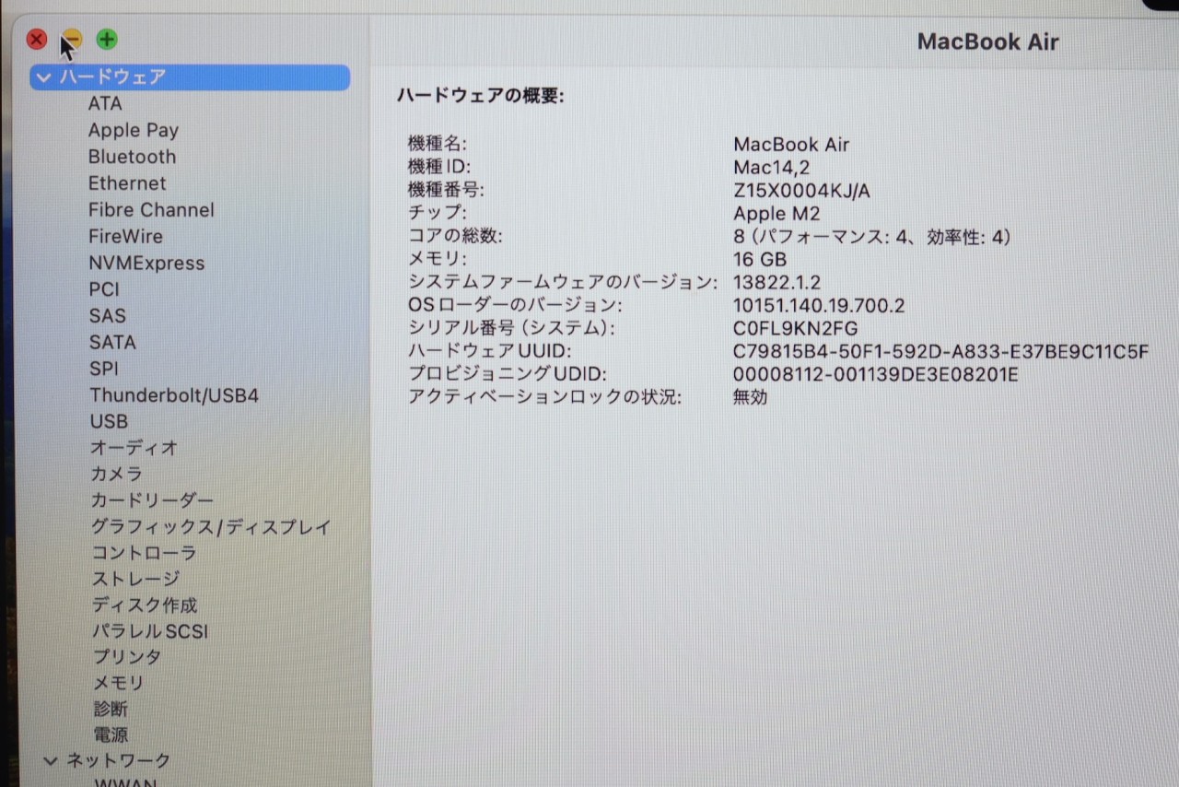Select パラレルSCSI in the sidebar
Image resolution: width=1179 pixels, height=787 pixels.
pos(149,631)
